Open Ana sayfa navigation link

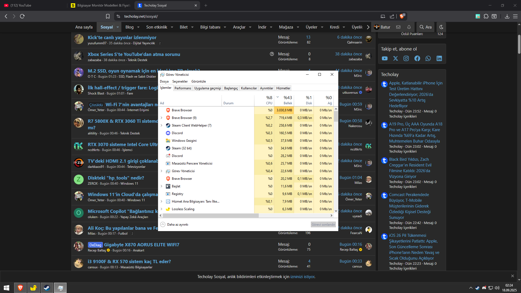84,27
